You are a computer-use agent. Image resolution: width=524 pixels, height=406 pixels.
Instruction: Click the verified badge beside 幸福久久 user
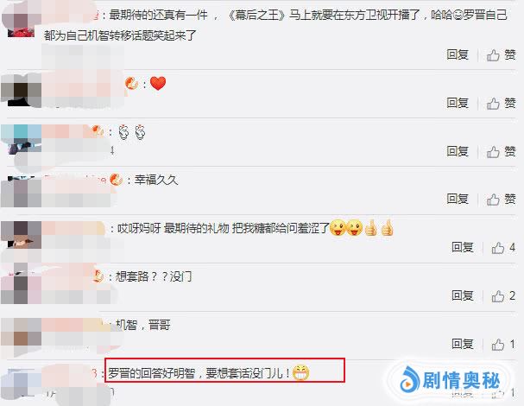(116, 180)
